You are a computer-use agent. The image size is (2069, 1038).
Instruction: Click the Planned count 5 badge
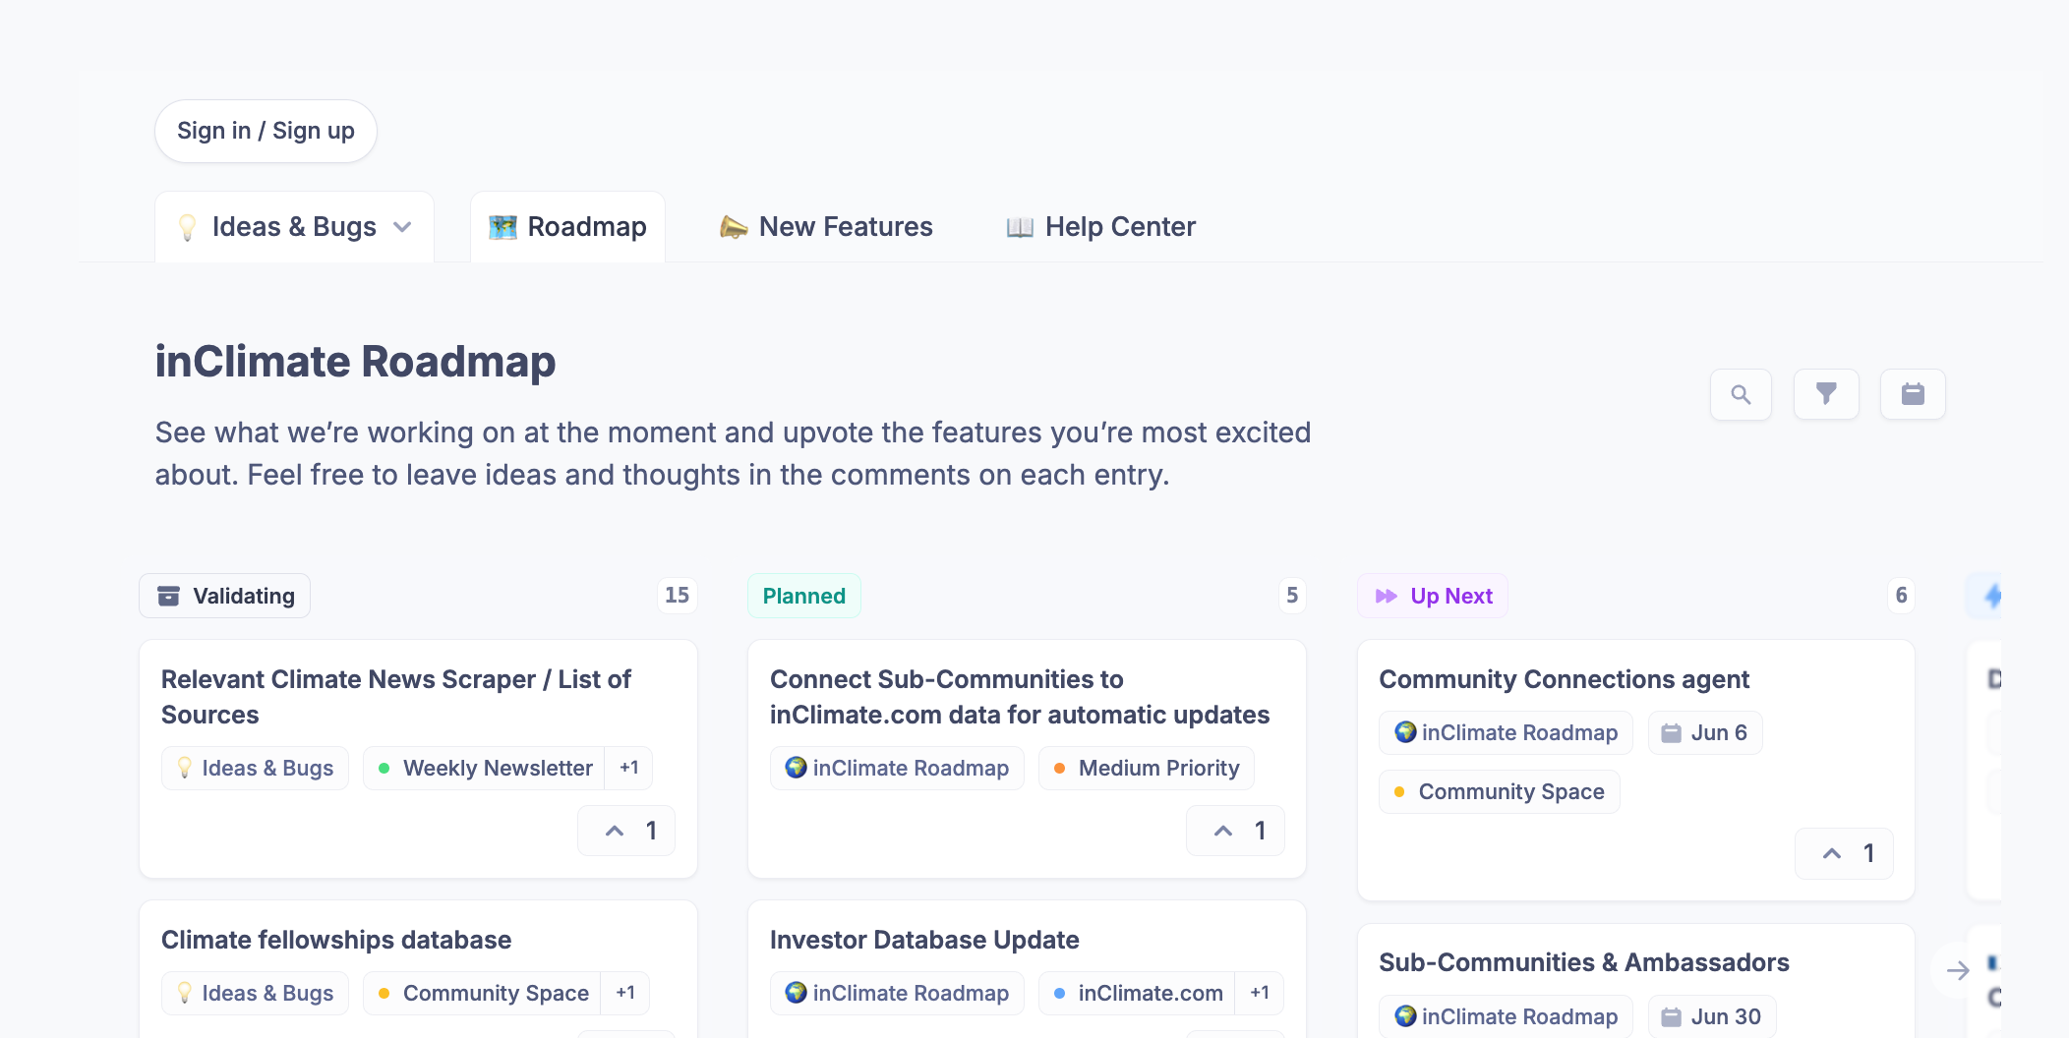(1292, 595)
